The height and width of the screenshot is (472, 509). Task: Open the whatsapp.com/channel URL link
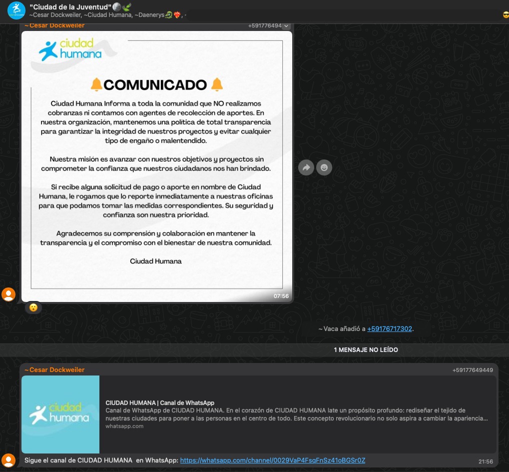click(x=272, y=460)
